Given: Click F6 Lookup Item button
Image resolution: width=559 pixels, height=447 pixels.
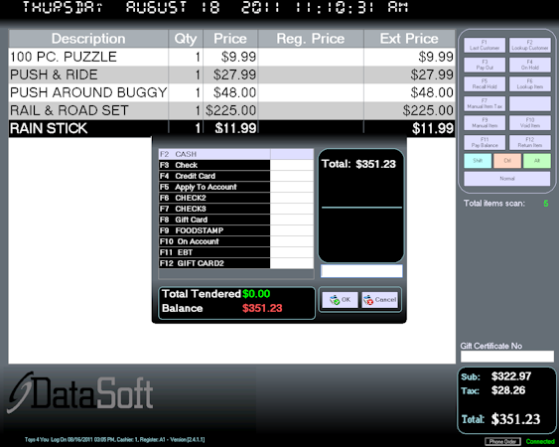Looking at the screenshot, I should (x=530, y=83).
